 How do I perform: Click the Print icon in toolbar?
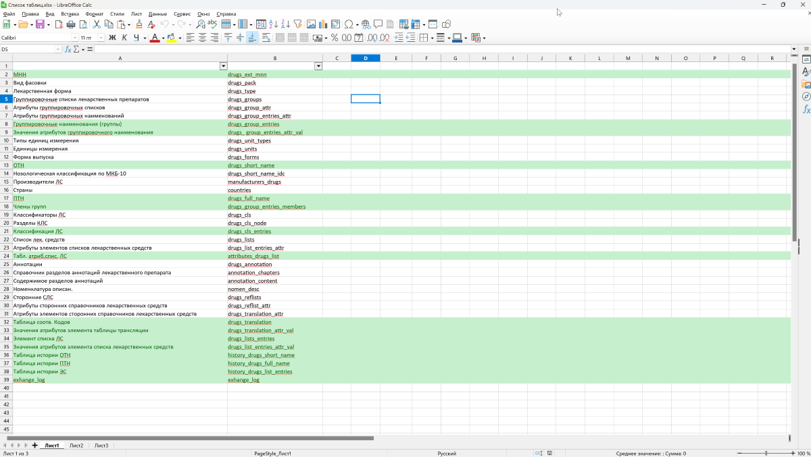[x=71, y=24]
